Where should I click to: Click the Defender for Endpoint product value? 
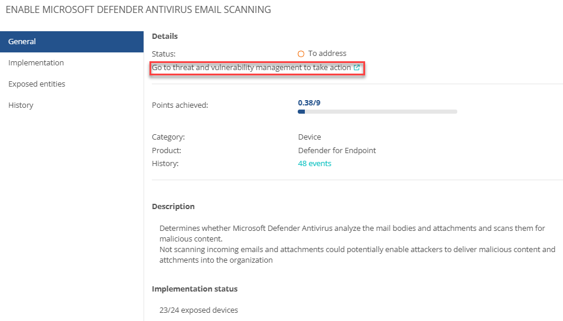337,150
